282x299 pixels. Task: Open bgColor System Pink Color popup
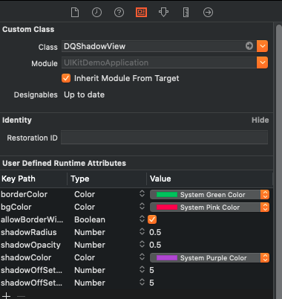pyautogui.click(x=209, y=208)
